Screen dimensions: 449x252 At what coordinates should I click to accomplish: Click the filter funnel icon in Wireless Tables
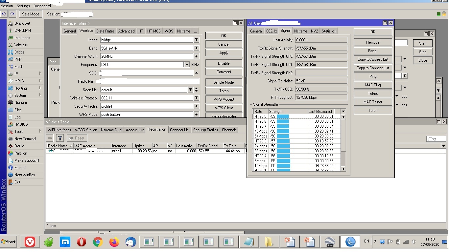click(x=60, y=138)
